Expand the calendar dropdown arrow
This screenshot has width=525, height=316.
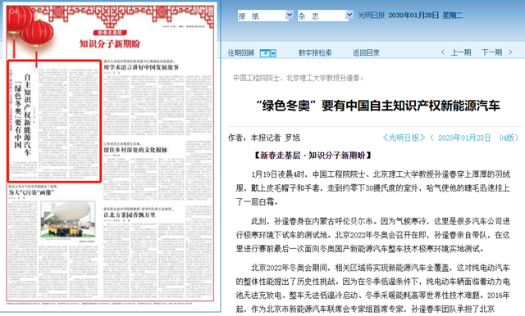(273, 53)
